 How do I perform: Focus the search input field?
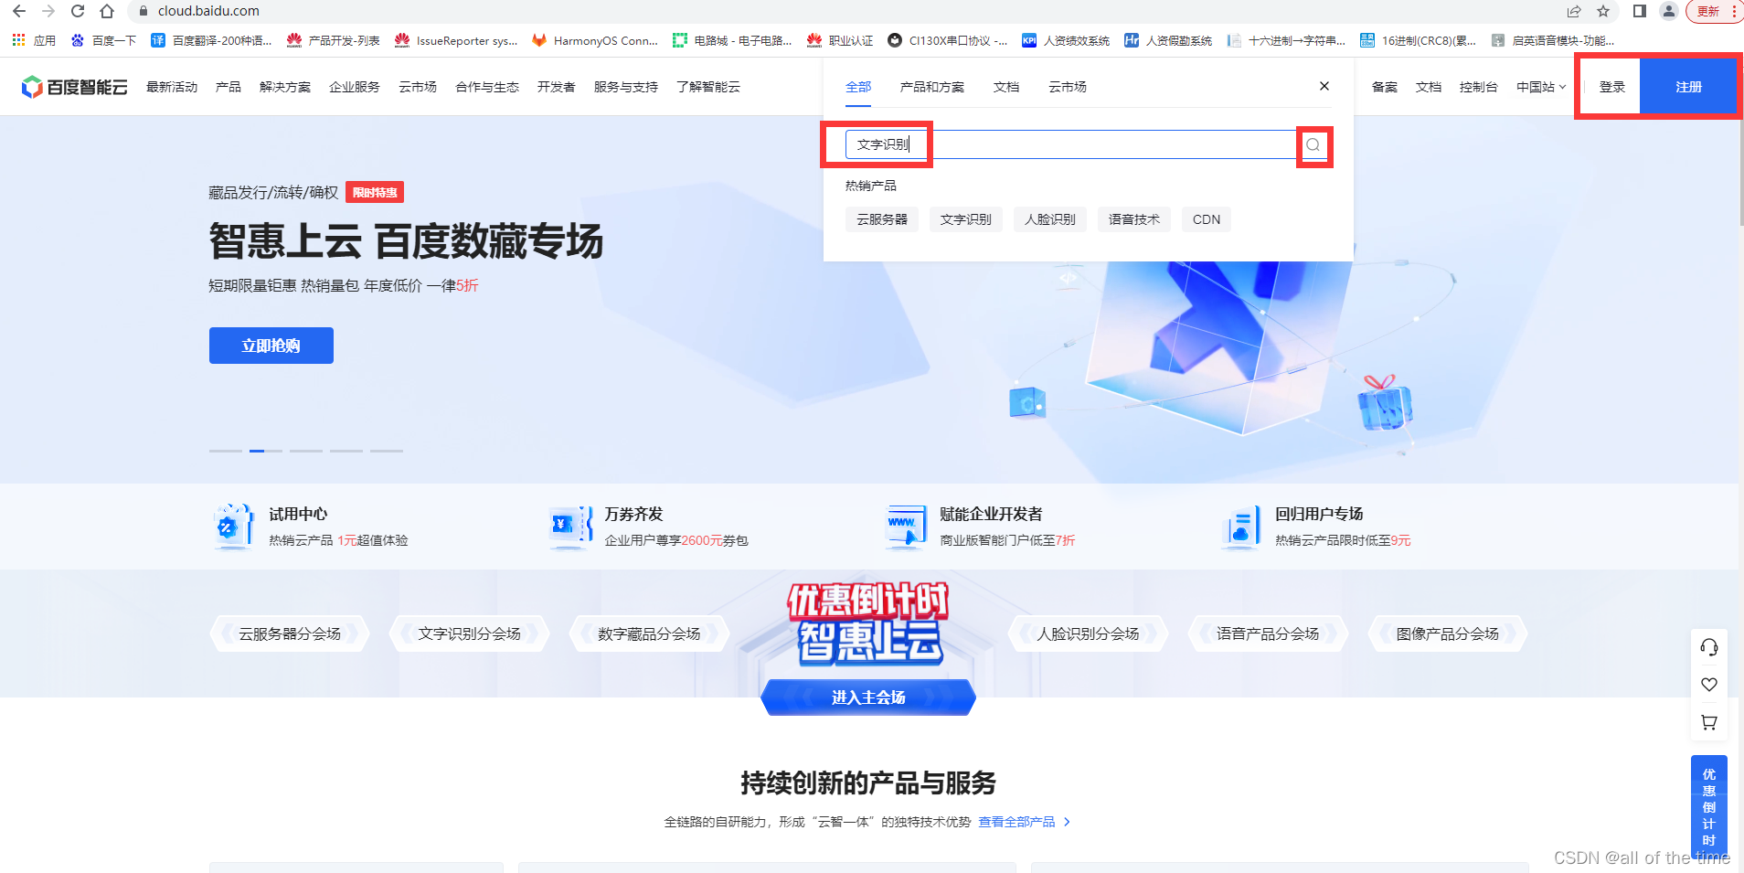[x=1070, y=144]
